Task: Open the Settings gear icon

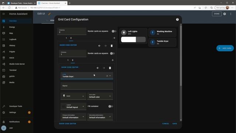Action: 4,112
